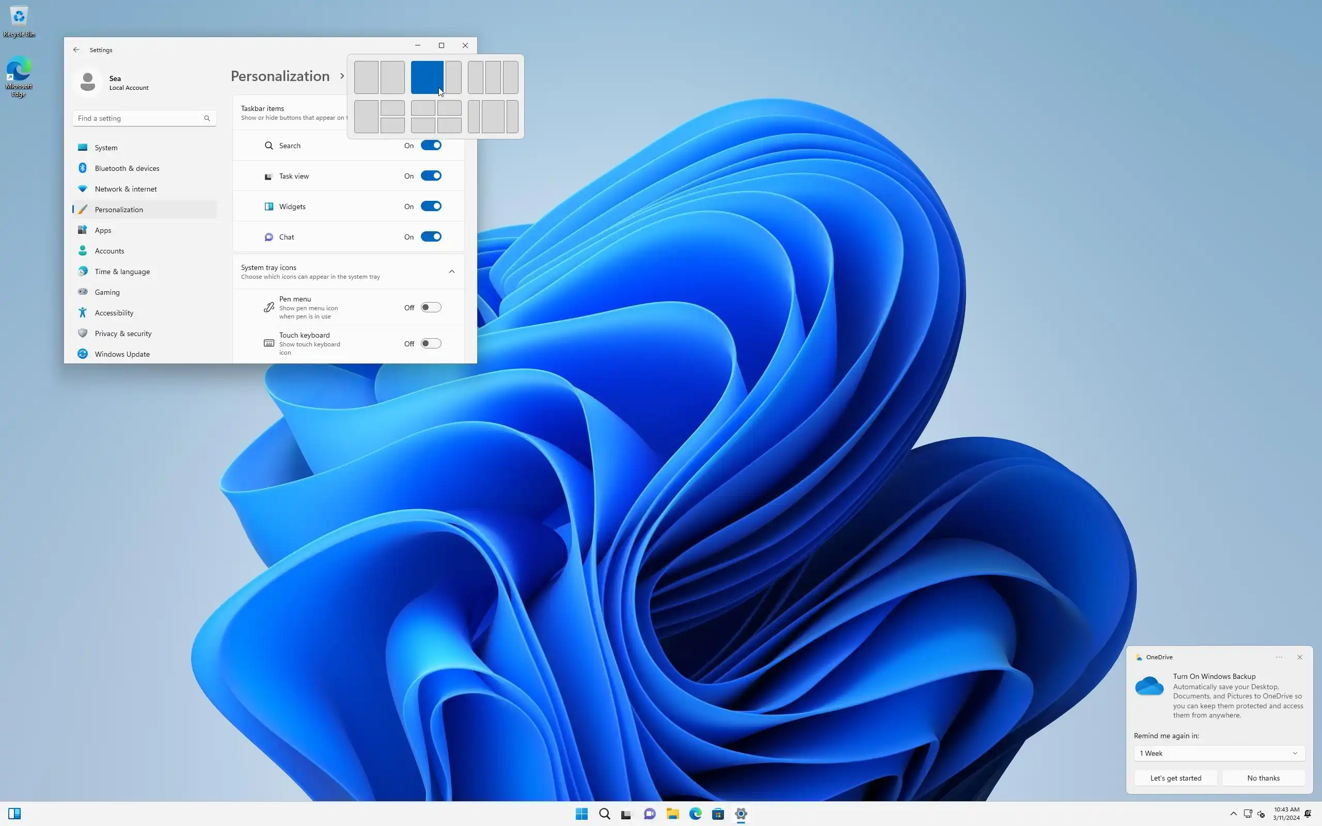1322x826 pixels.
Task: Open the 1 Week reminder dropdown
Action: click(x=1219, y=753)
